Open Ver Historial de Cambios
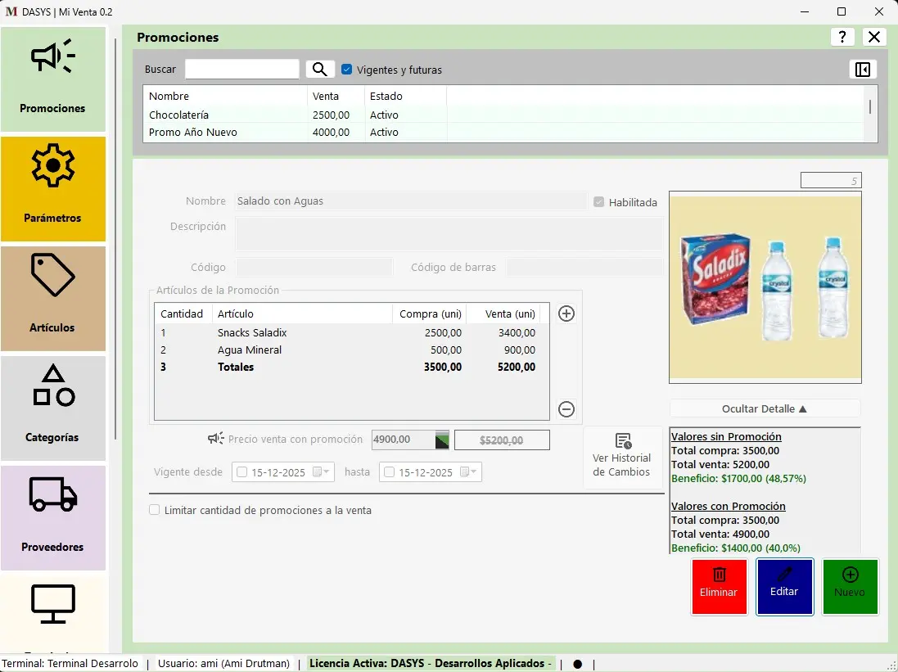898x672 pixels. point(622,457)
